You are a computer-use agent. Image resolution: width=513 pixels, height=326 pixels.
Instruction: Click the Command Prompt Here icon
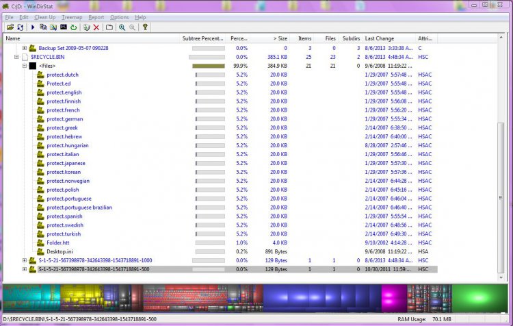[x=64, y=27]
